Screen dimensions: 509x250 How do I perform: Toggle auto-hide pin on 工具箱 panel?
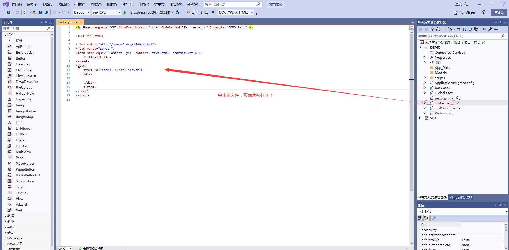coord(46,22)
